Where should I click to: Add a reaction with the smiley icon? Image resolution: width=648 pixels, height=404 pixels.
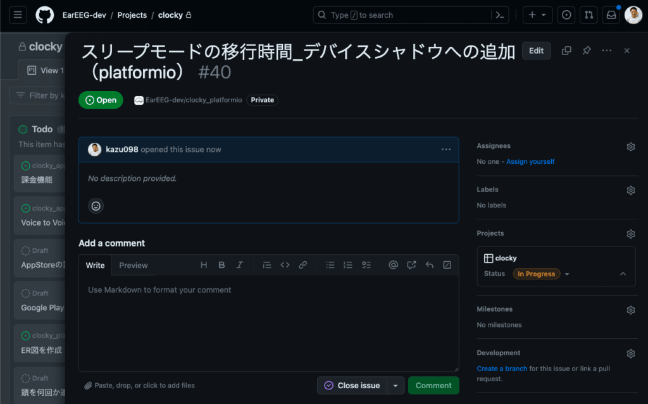[96, 205]
